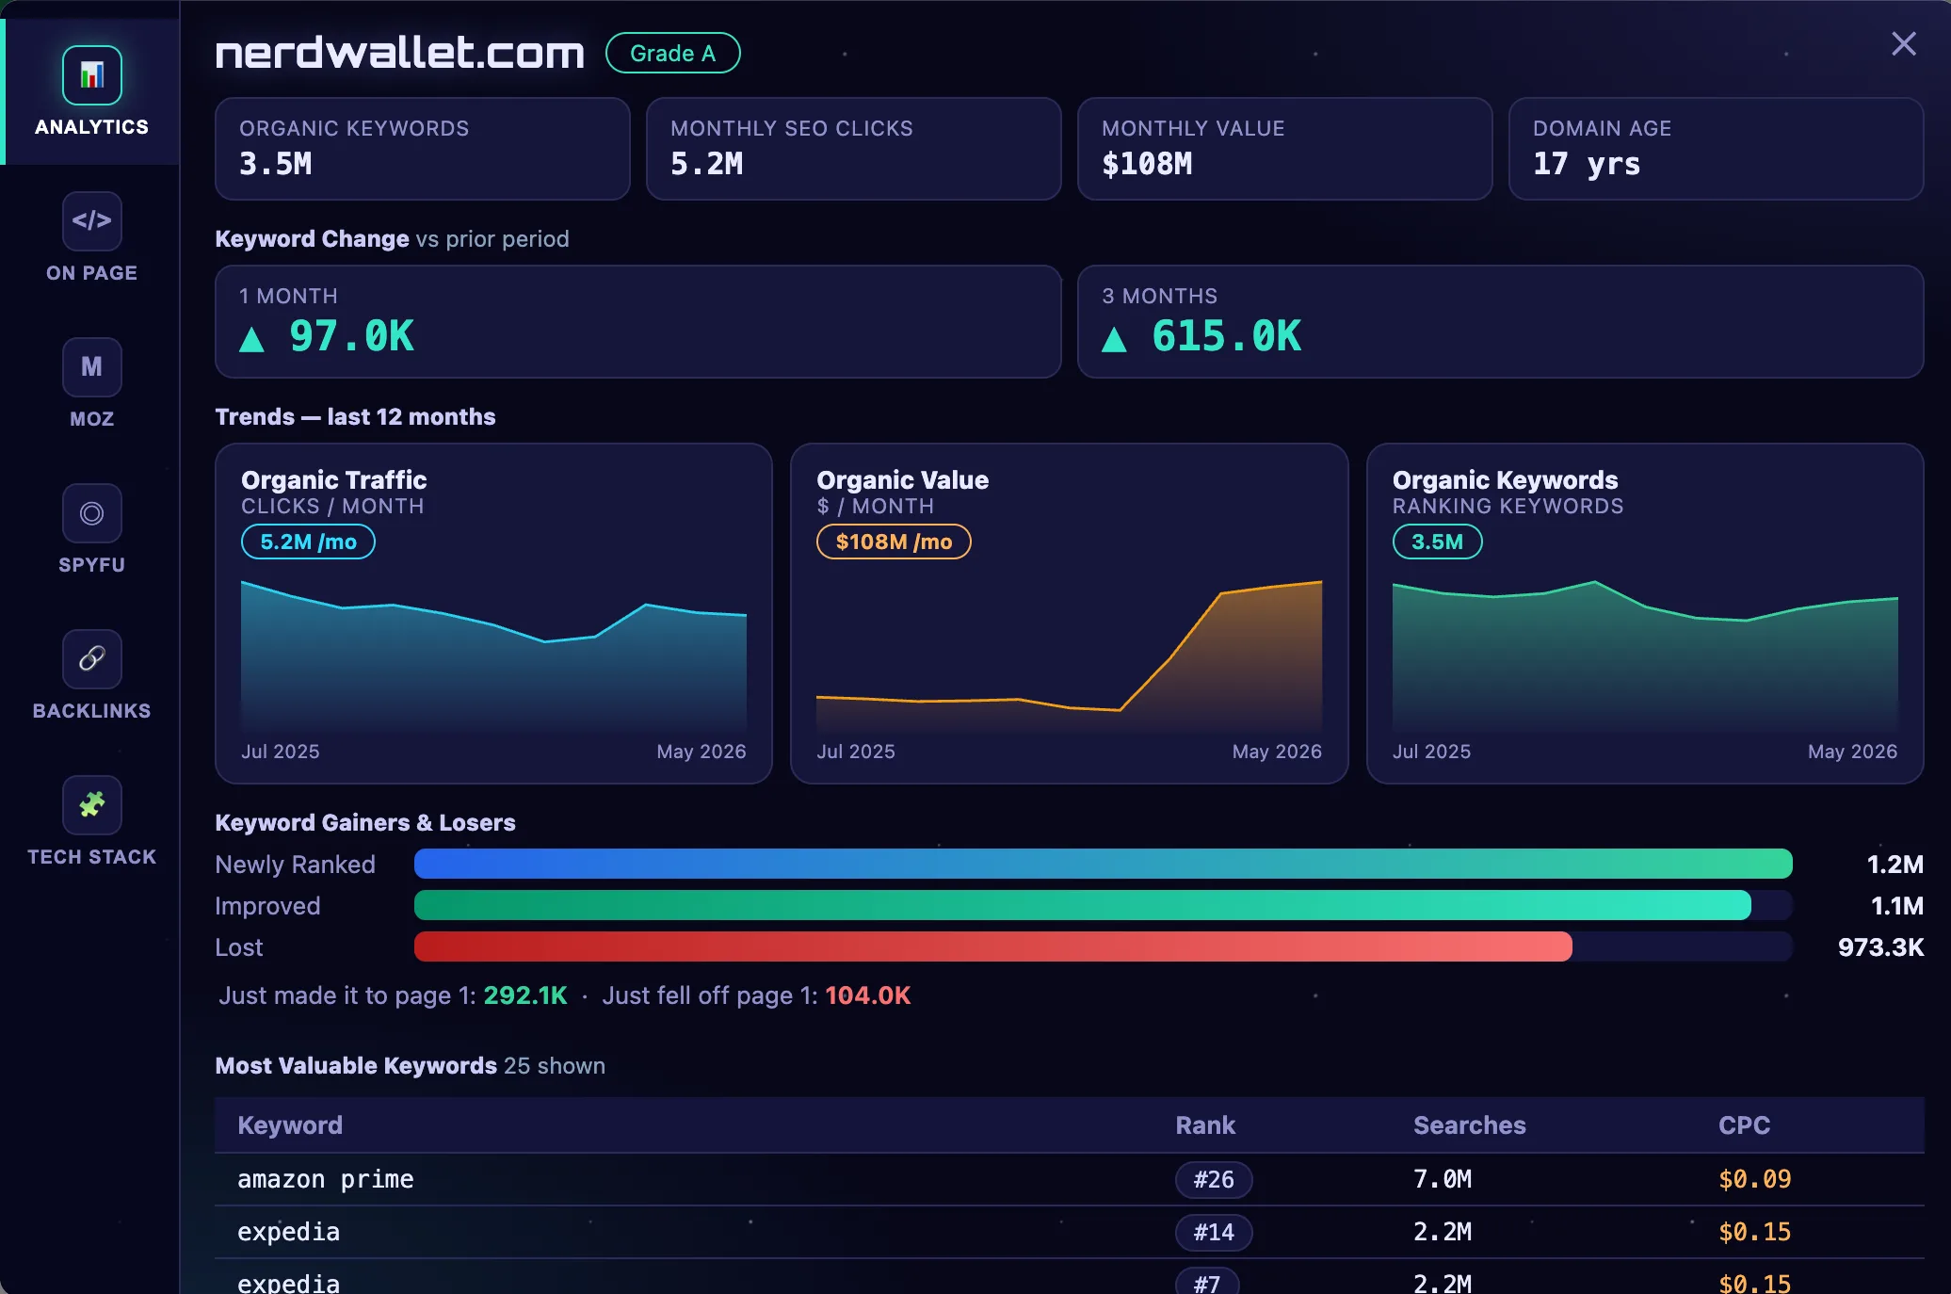Click the 7.0M searches value
Screen dimensions: 1951x1294
1443,1179
